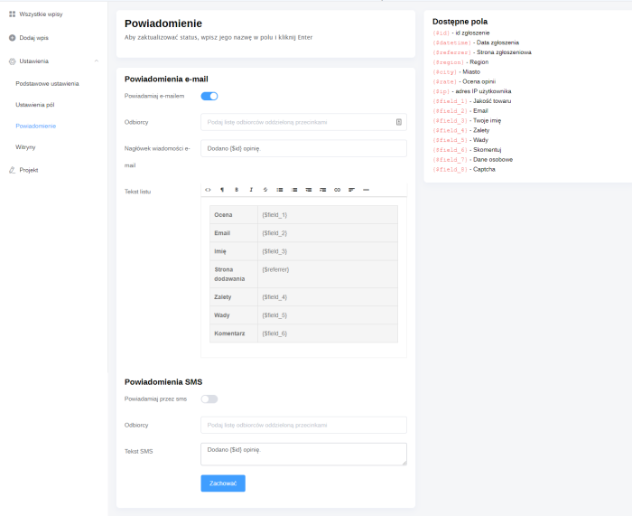Click the paragraph format icon

[x=222, y=190]
